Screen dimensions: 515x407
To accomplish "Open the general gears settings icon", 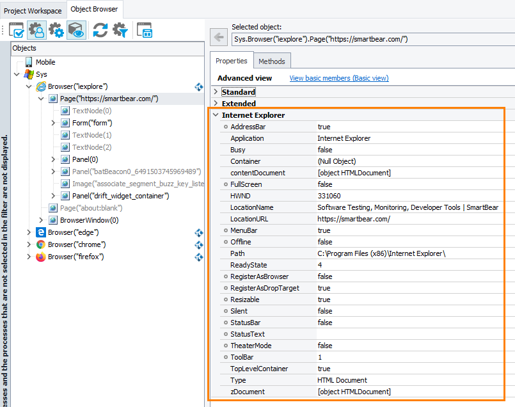I will 57,30.
